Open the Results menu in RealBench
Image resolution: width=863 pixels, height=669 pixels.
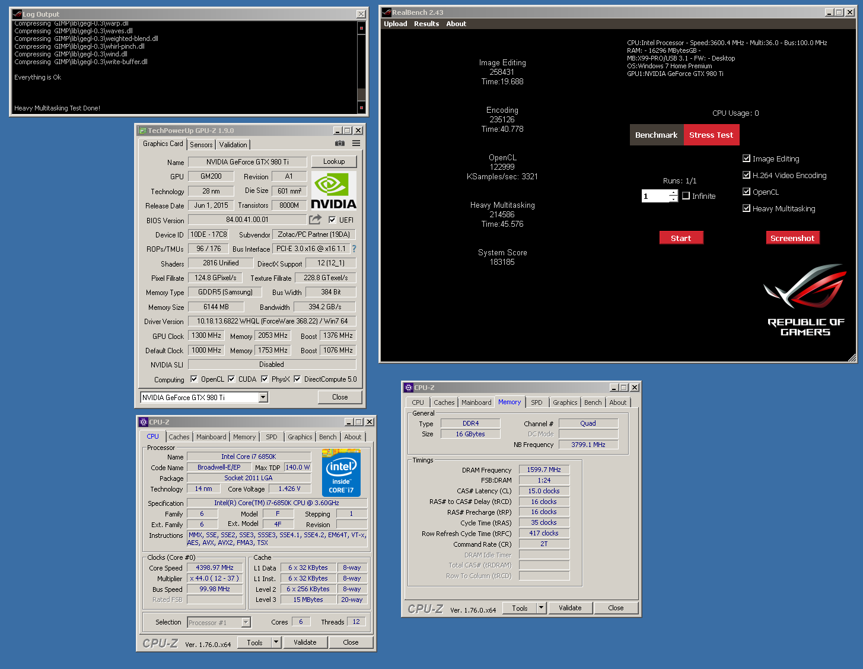click(x=426, y=24)
